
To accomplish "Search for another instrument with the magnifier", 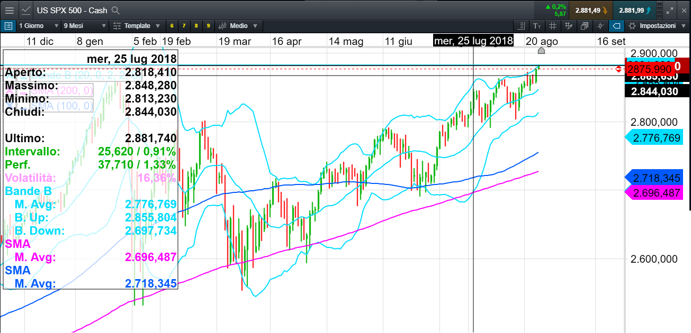I will coord(115,10).
